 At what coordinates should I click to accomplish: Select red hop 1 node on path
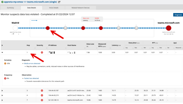[48, 28]
